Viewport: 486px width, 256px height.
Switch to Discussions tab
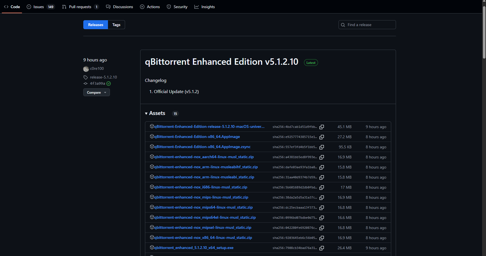coord(119,7)
